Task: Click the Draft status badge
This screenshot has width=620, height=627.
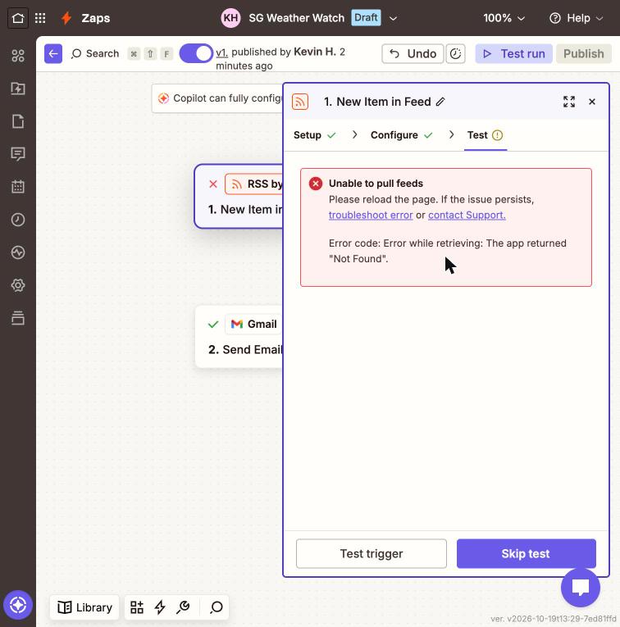Action: [x=366, y=17]
